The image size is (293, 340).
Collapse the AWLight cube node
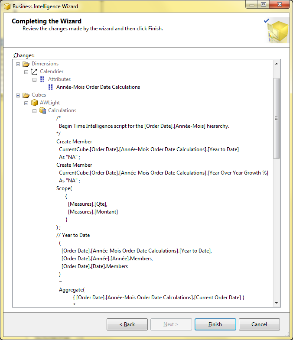26,103
